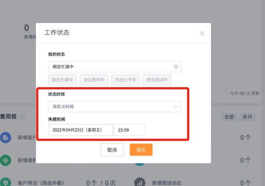
Task: Click the 新增客户 blue building icon
Action: coord(6,137)
